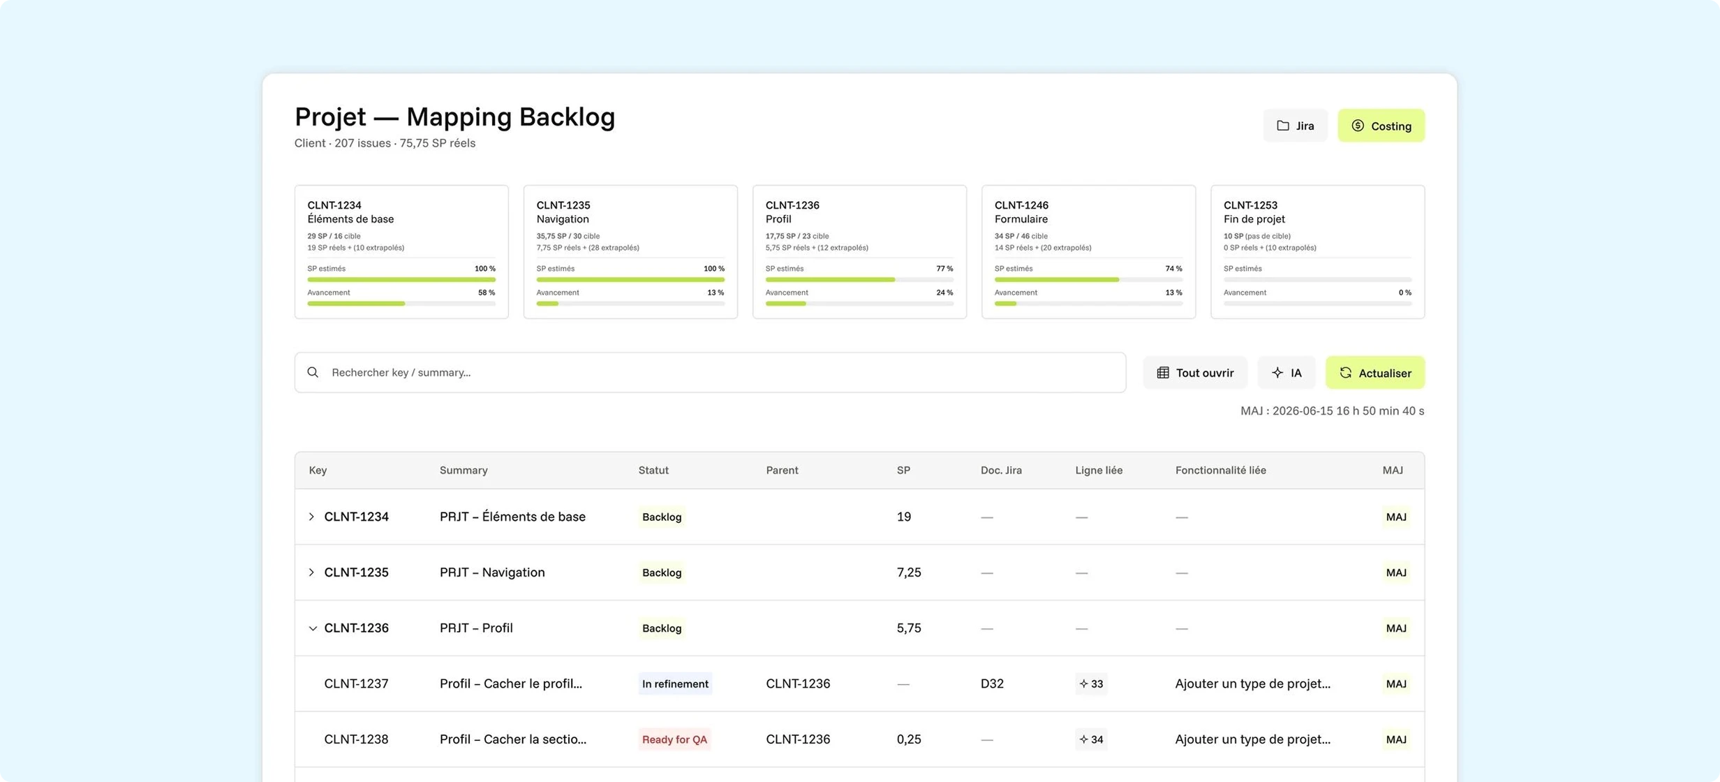Open the CLNT-1253 Fin de projet card
Screen dimensions: 1720x782
(x=1317, y=252)
